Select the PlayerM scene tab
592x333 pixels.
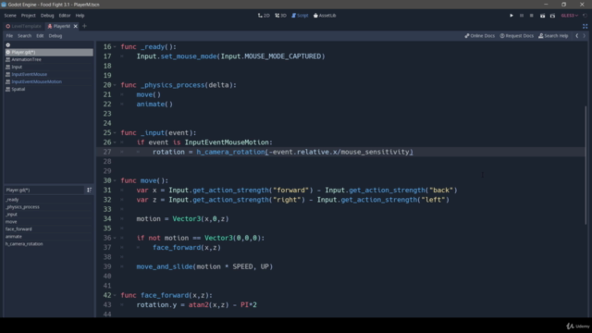pos(59,26)
